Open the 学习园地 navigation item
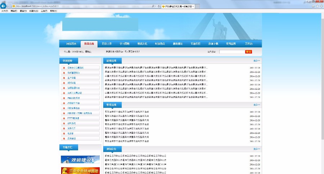Image resolution: width=324 pixels, height=174 pixels. click(x=125, y=44)
